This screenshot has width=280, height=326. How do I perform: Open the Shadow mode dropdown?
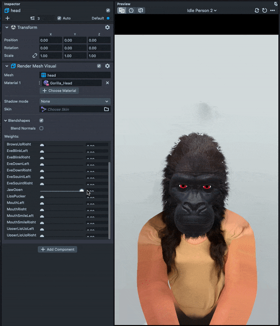(75, 101)
